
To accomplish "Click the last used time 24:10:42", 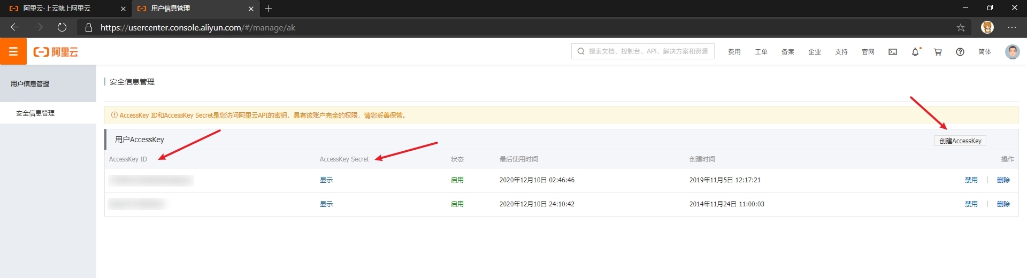I will [537, 204].
